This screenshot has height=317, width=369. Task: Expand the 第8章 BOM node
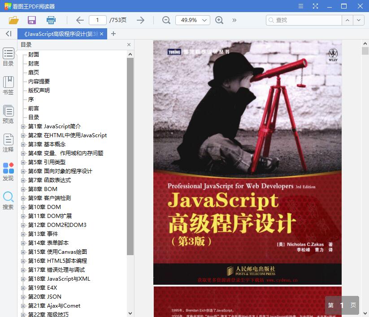tap(23, 189)
